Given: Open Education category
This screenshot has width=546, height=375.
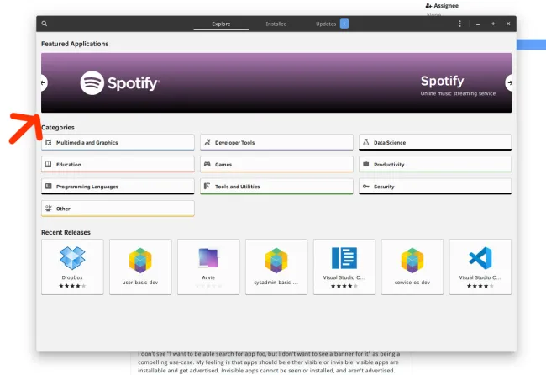Looking at the screenshot, I should tap(118, 164).
